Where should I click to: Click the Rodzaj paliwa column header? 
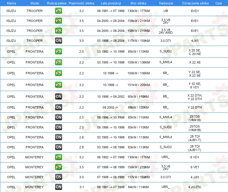(x=57, y=3)
